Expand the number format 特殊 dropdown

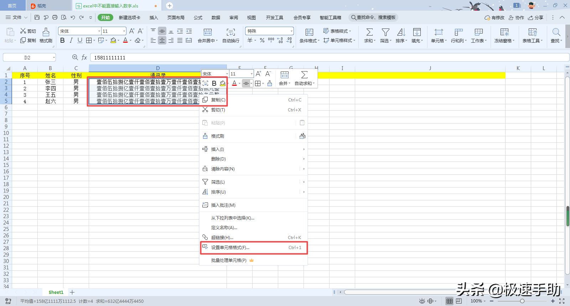[291, 31]
